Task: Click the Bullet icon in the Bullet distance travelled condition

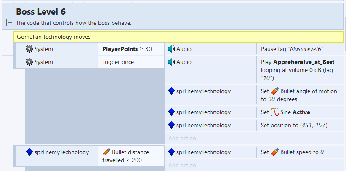Action: pyautogui.click(x=106, y=152)
